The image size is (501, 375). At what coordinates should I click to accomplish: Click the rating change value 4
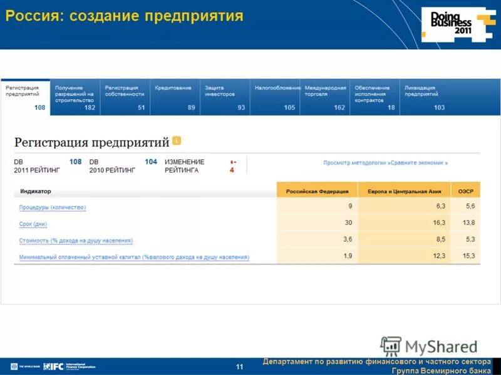(x=232, y=170)
